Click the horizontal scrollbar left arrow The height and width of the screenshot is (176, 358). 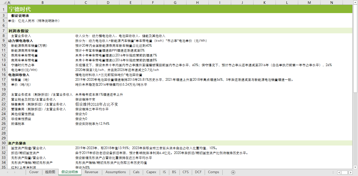tap(339, 172)
